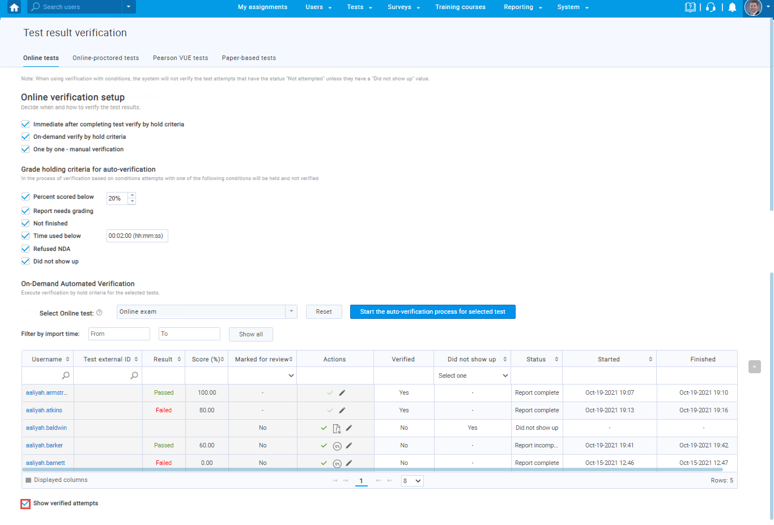Open the rows per page dropdown
The width and height of the screenshot is (774, 525).
click(412, 481)
